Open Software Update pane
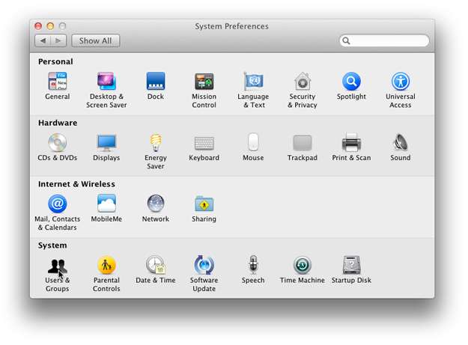This screenshot has height=345, width=468. click(204, 266)
